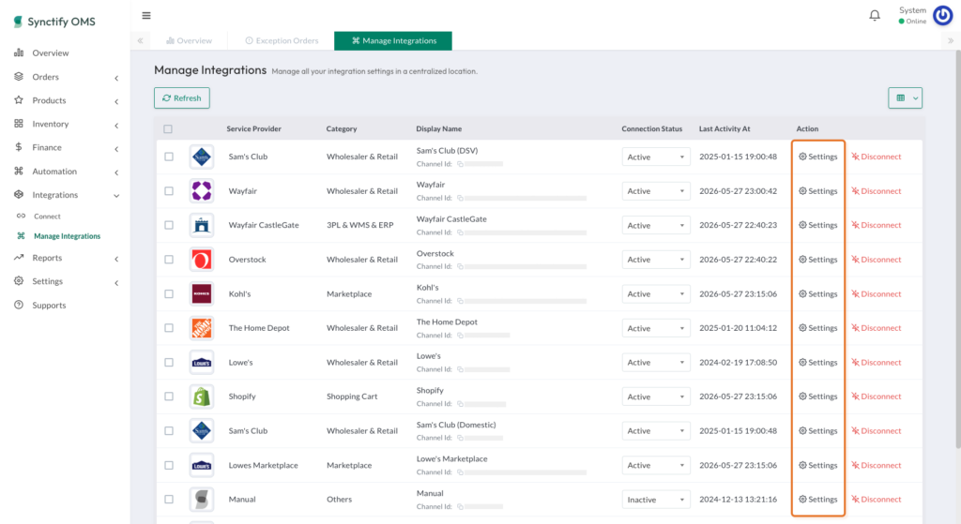
Task: Click the Overview sidebar chart icon
Action: click(19, 52)
